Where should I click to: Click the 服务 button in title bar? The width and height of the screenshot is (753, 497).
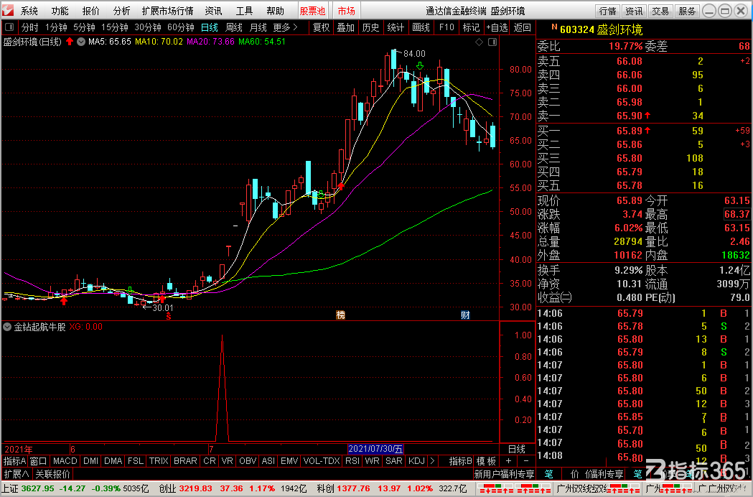pos(687,11)
